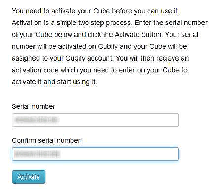This screenshot has height=196, width=211.
Task: Select the blurred value in Serial number field
Action: pos(36,120)
